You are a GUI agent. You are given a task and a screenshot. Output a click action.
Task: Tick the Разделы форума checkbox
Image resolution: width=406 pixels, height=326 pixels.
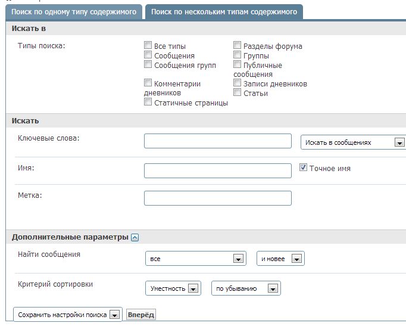pyautogui.click(x=237, y=45)
